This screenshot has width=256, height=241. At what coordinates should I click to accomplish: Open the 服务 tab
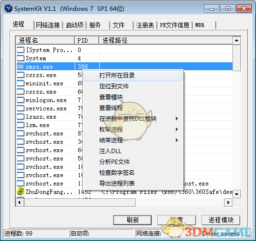pyautogui.click(x=98, y=25)
